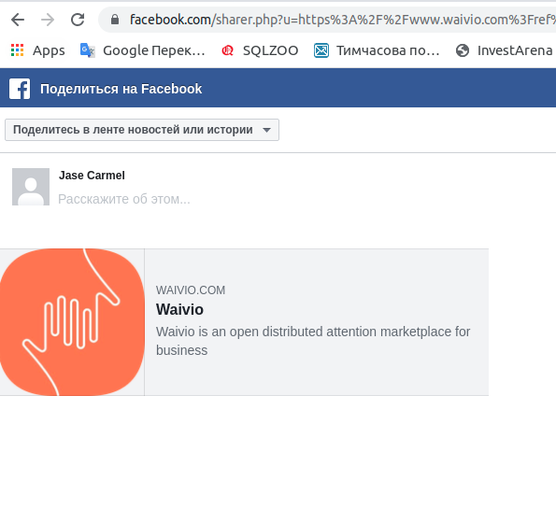Image resolution: width=556 pixels, height=509 pixels.
Task: Click the Waivio link preview title
Action: [179, 309]
